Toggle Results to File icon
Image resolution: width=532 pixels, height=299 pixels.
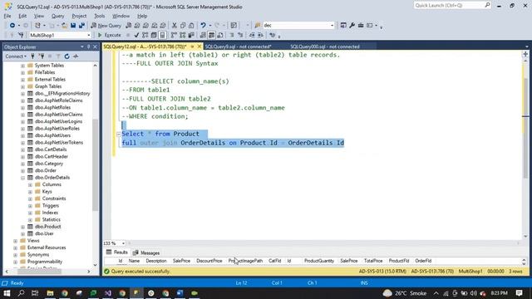coord(219,35)
